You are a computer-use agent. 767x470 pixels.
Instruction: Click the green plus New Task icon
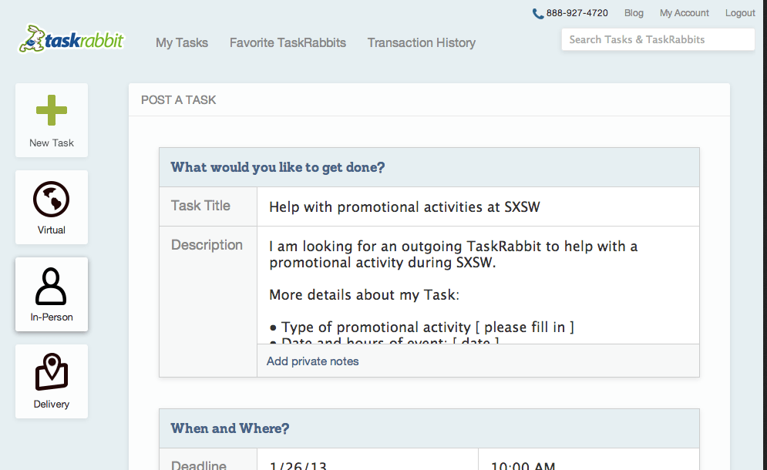tap(52, 111)
